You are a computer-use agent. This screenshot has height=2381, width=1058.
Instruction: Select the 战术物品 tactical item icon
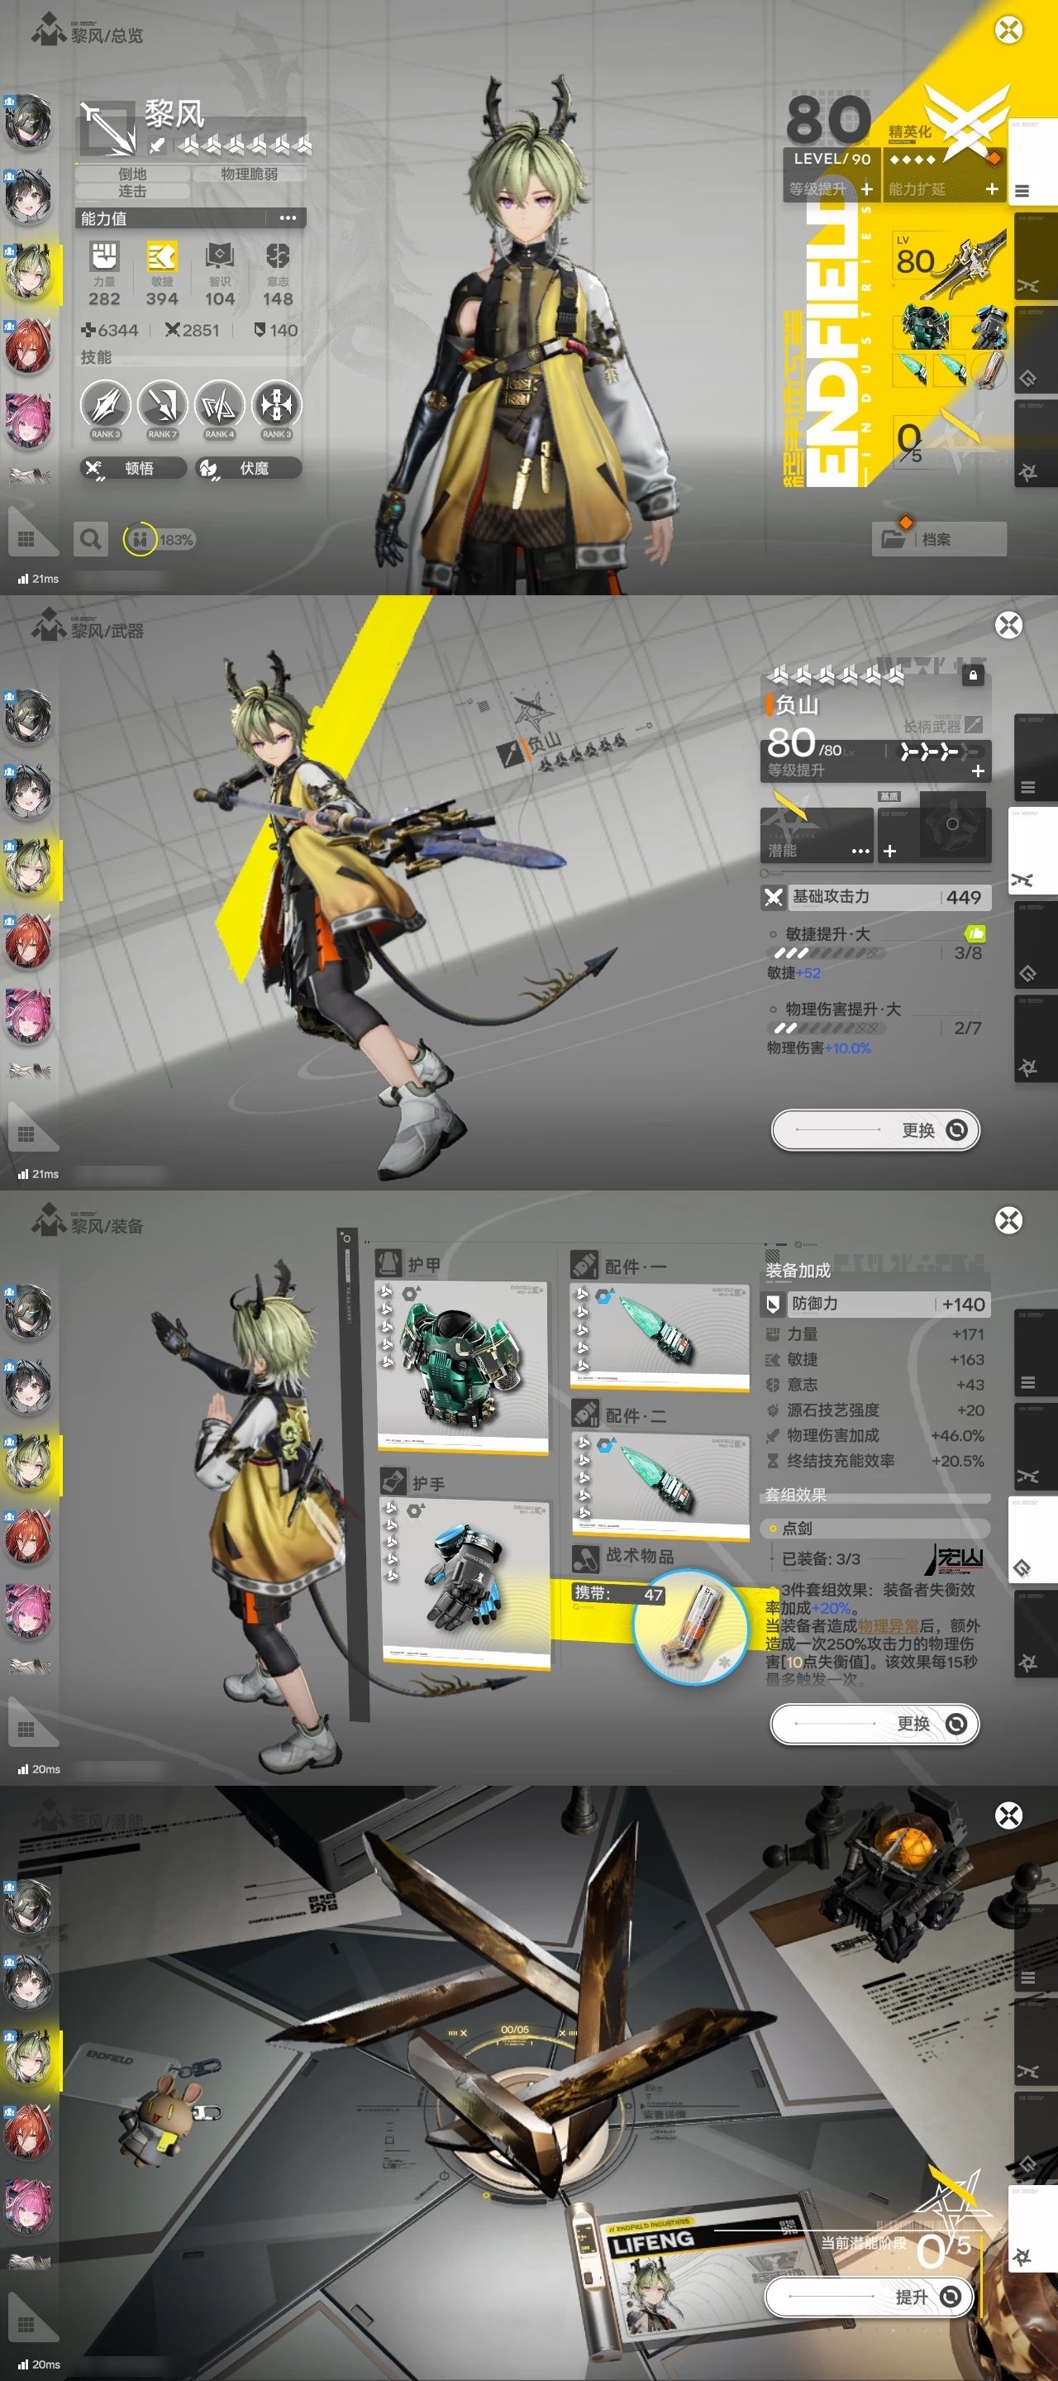tap(690, 1625)
